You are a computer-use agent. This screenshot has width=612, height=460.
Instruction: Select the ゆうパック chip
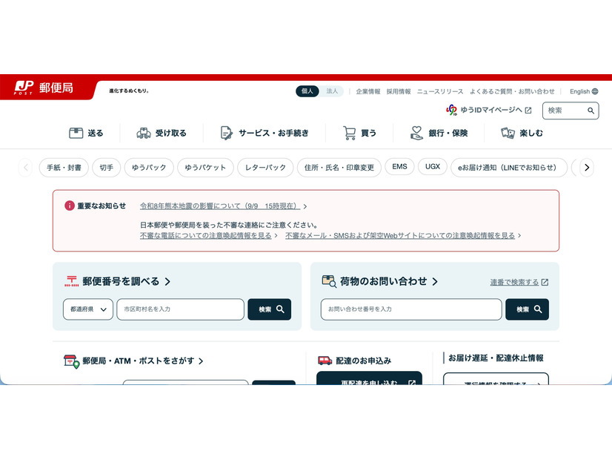click(149, 168)
